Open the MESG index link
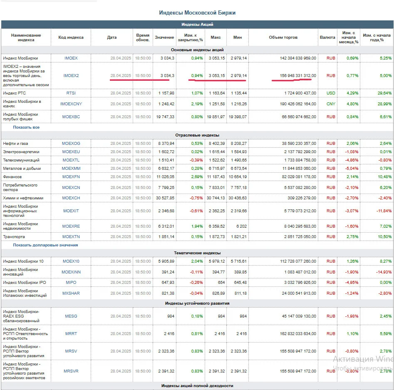This screenshot has height=390, width=394. [x=71, y=316]
